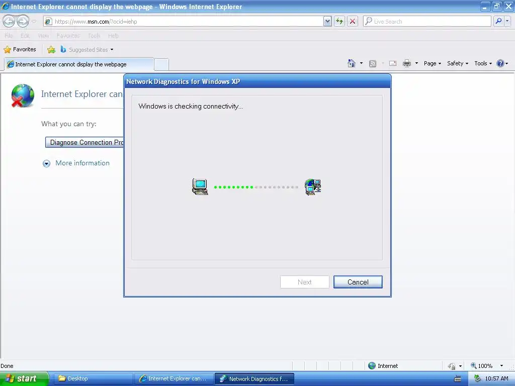Screen dimensions: 515x386
Task: Expand the address bar history dropdown
Action: (x=327, y=22)
